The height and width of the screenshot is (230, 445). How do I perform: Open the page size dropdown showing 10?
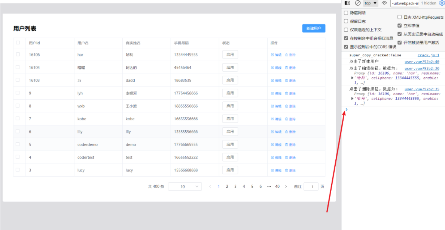(185, 186)
